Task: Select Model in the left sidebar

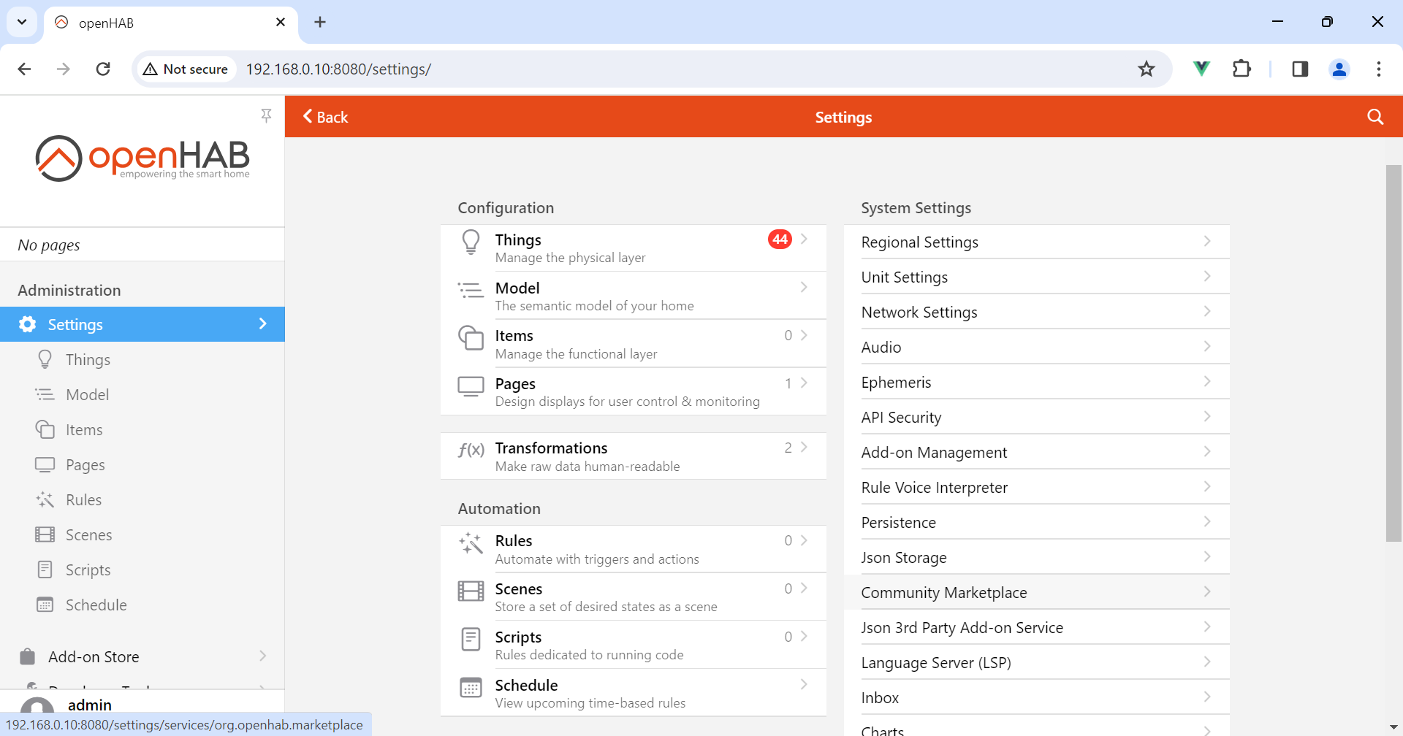Action: tap(87, 395)
